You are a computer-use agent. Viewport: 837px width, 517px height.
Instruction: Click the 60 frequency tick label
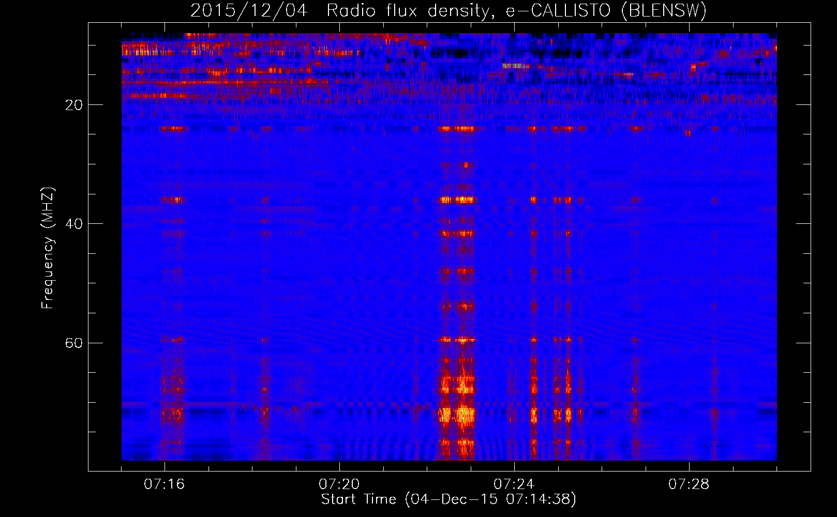(74, 343)
